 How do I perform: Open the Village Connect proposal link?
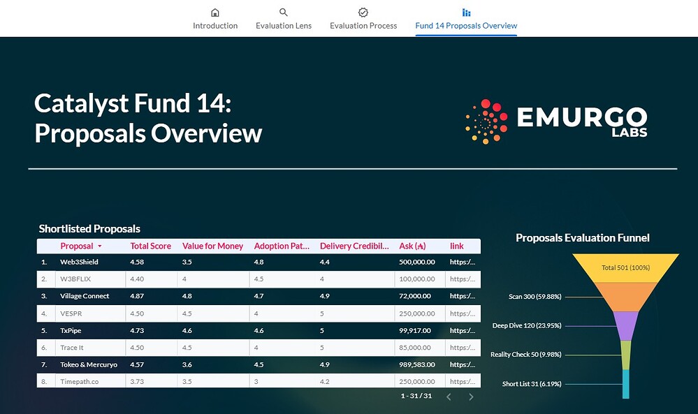[x=462, y=296]
